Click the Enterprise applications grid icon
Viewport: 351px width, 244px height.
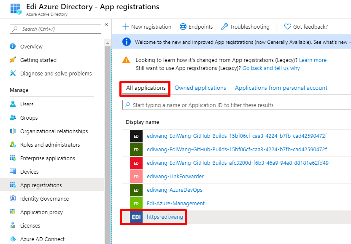13,158
